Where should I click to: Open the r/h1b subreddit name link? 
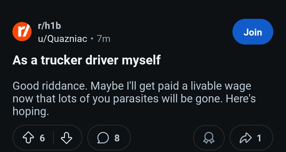[x=49, y=26]
